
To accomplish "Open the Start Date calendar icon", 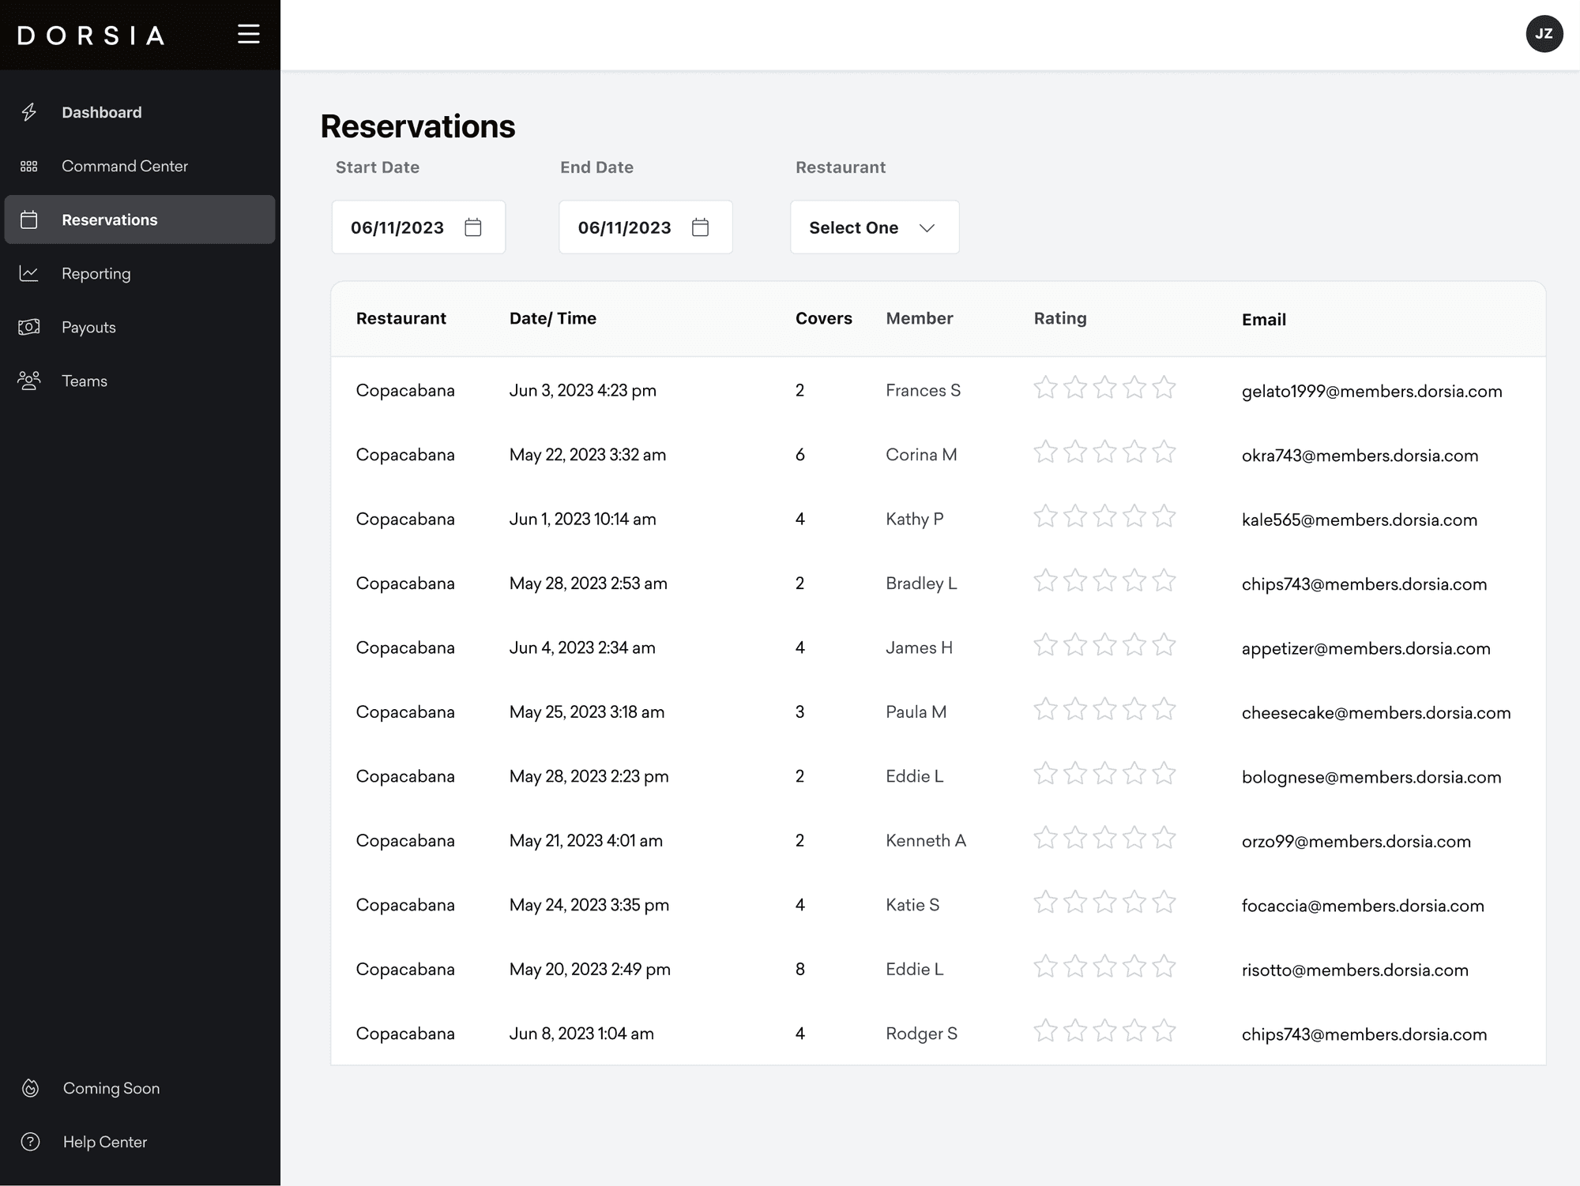I will click(473, 227).
